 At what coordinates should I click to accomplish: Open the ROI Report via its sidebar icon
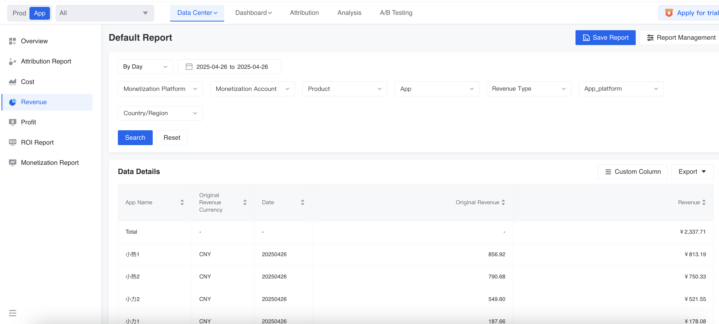12,142
